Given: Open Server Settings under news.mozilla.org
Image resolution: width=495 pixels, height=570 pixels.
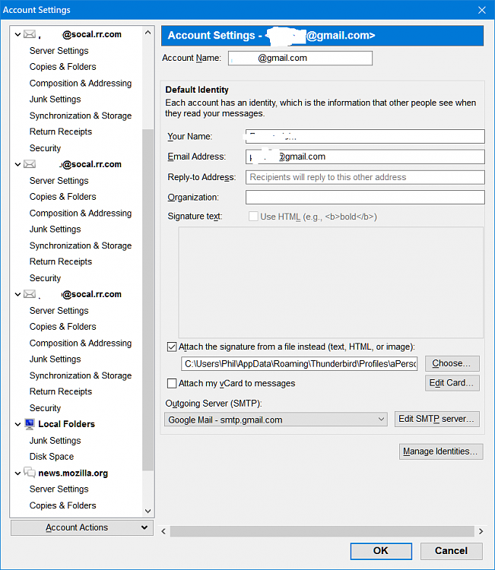Looking at the screenshot, I should tap(59, 489).
